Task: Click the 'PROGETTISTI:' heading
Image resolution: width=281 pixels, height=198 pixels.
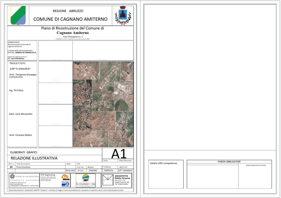Action: click(x=18, y=63)
